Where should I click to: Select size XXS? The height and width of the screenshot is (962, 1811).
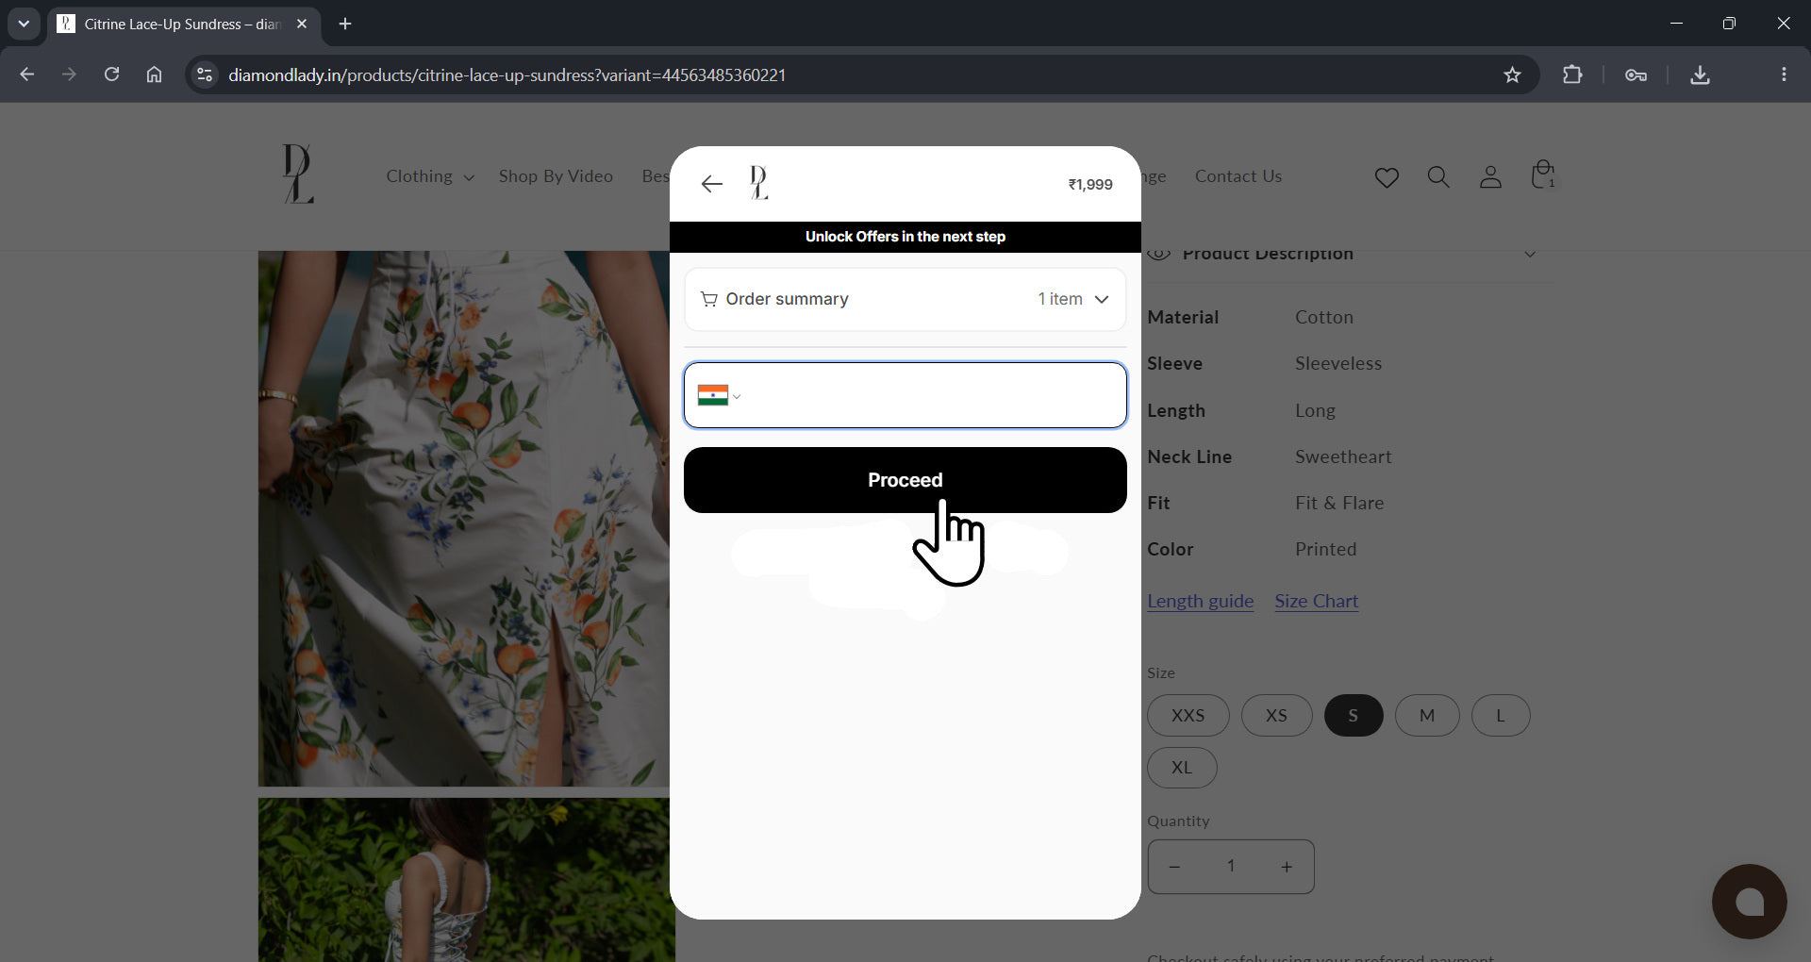pos(1188,716)
